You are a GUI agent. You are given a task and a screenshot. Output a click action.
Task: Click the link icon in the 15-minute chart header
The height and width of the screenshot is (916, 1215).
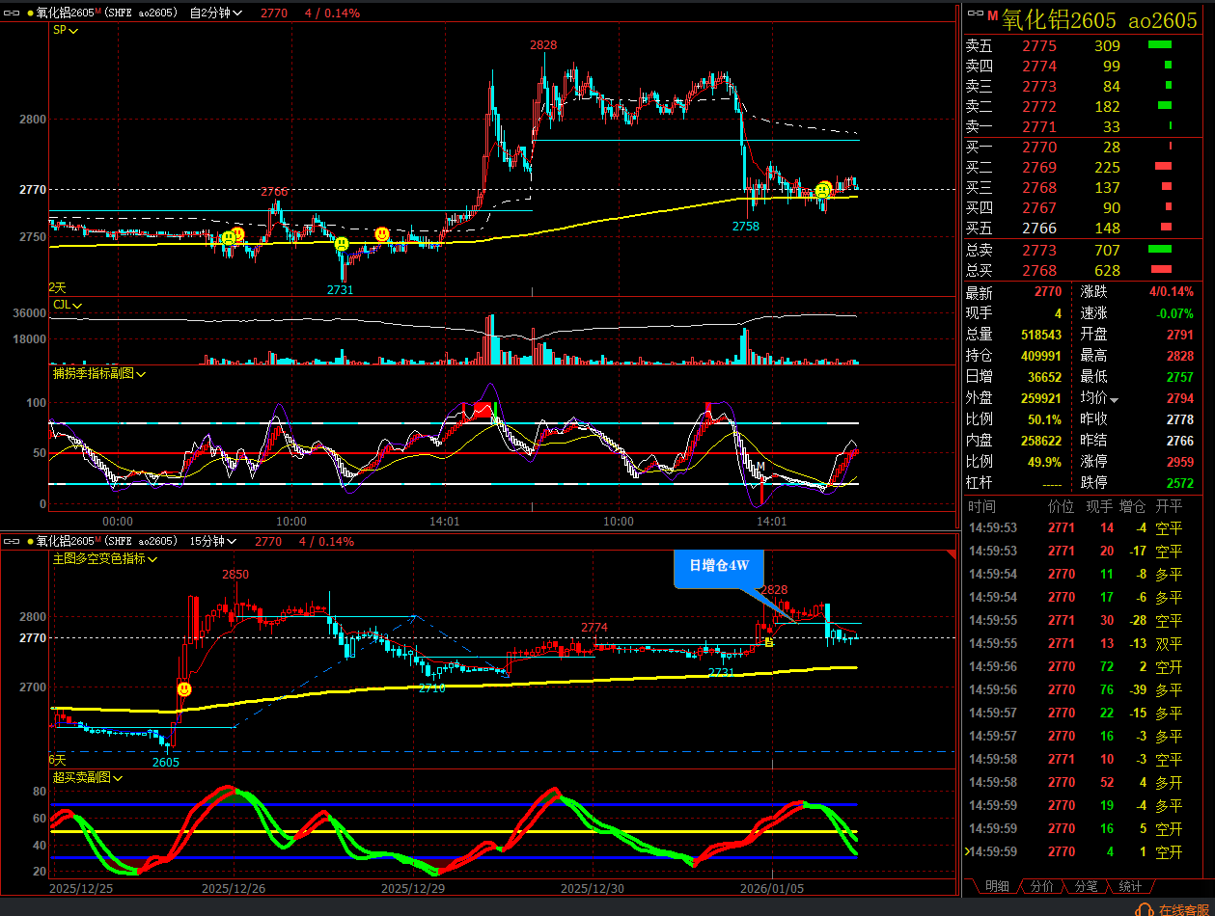pos(13,542)
